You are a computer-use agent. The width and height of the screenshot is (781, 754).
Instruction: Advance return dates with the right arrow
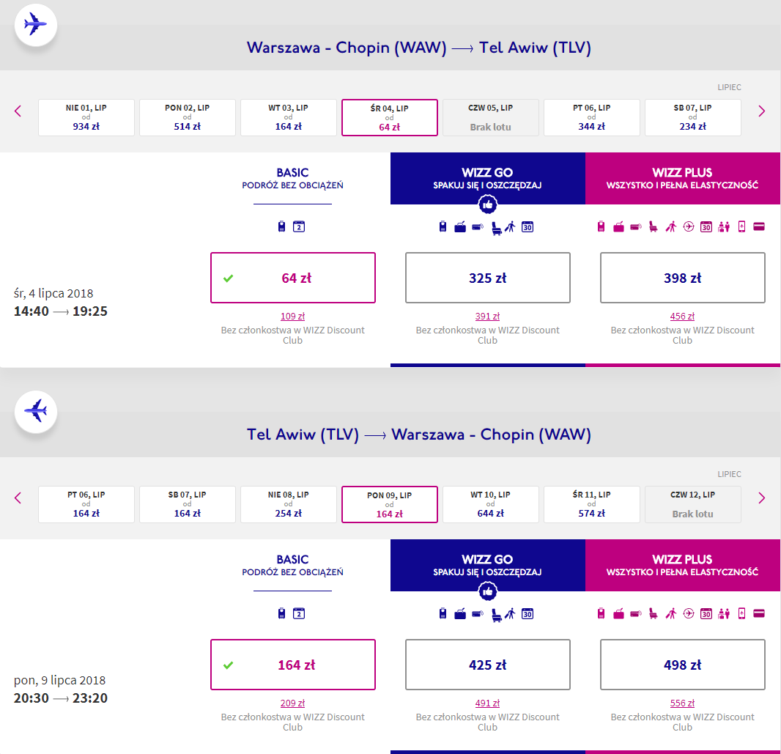(761, 498)
